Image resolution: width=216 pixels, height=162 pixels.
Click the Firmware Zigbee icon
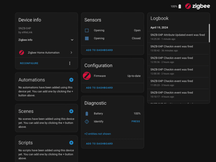pyautogui.click(x=87, y=76)
